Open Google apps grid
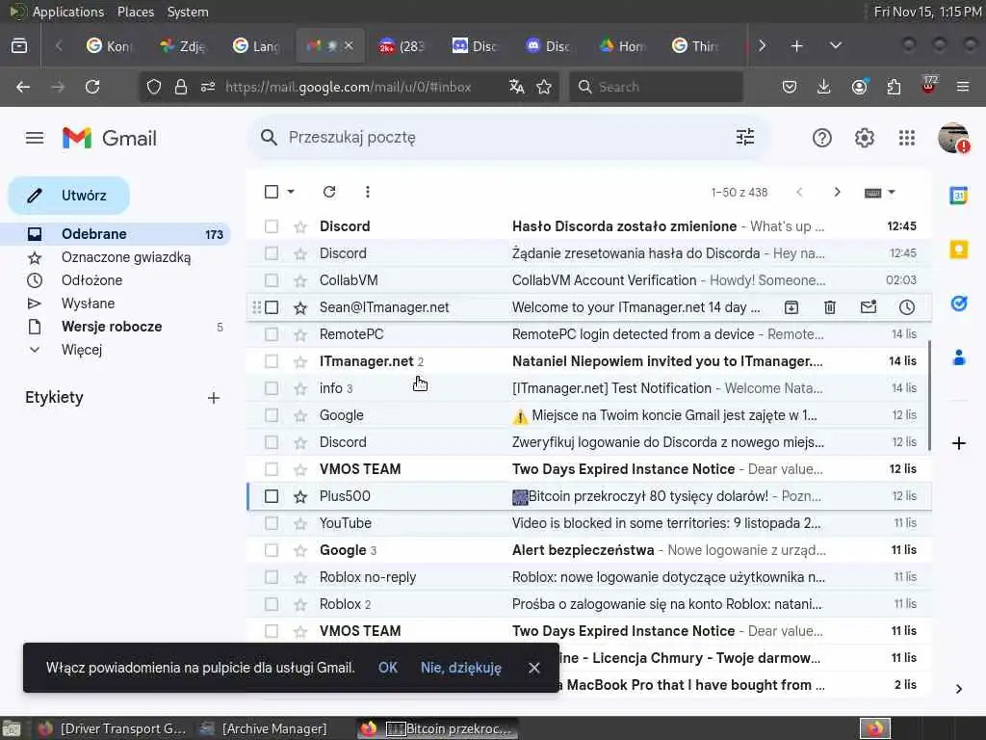The image size is (986, 740). coord(907,138)
